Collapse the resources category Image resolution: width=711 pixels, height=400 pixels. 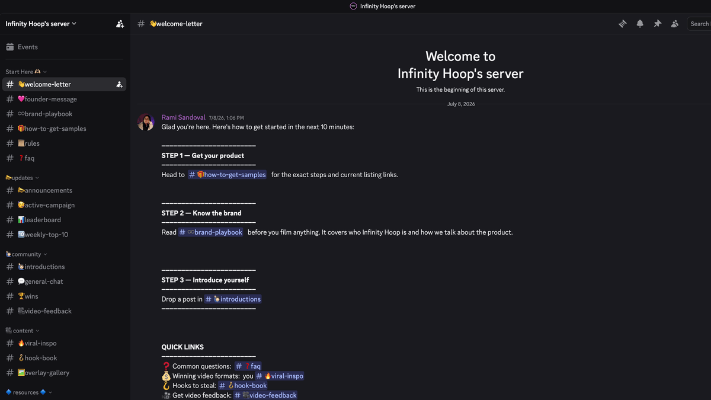pyautogui.click(x=29, y=392)
